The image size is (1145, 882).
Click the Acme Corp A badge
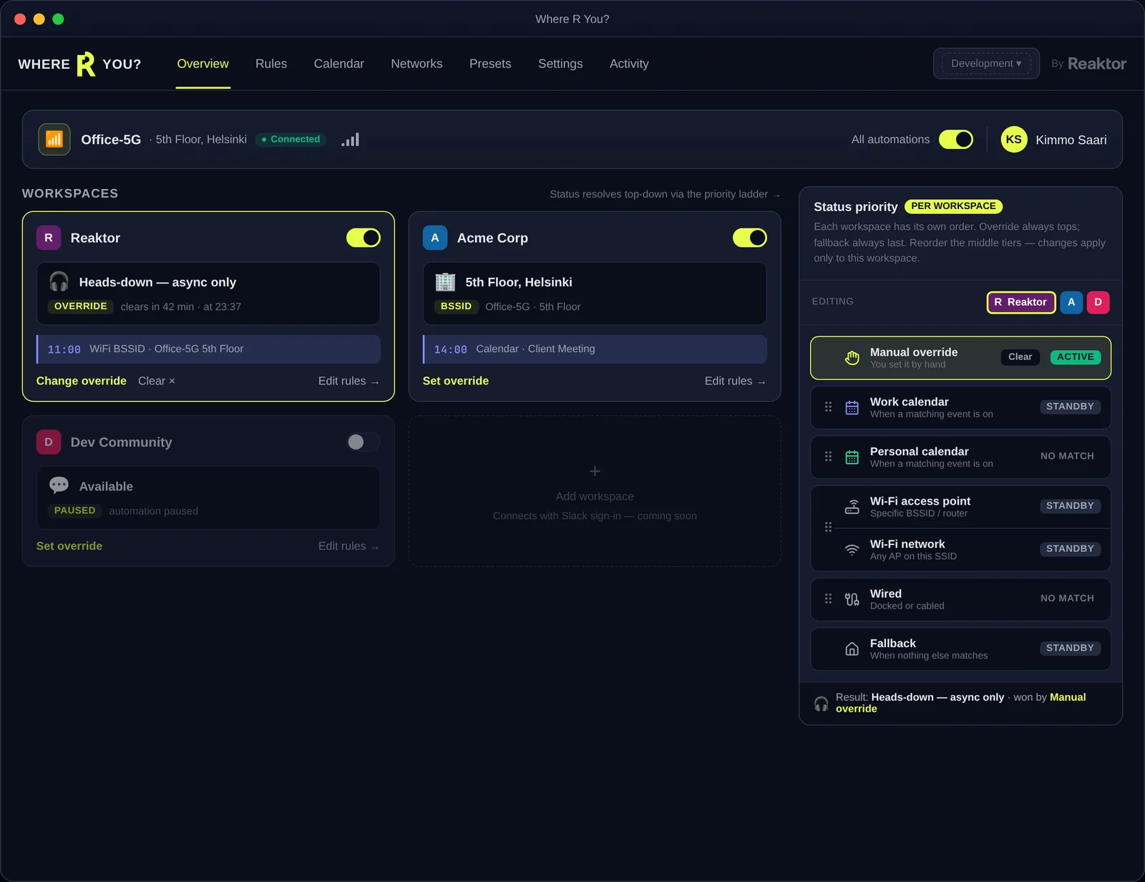(x=435, y=238)
